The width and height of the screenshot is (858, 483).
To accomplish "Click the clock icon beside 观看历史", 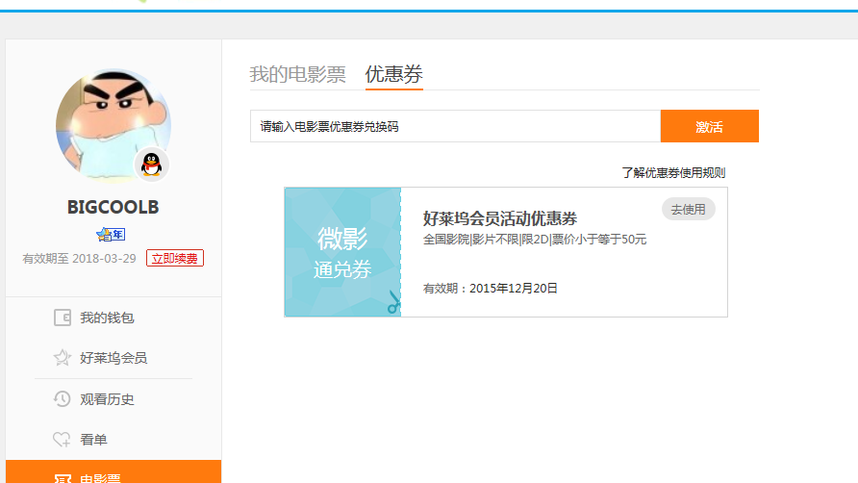I will click(62, 398).
